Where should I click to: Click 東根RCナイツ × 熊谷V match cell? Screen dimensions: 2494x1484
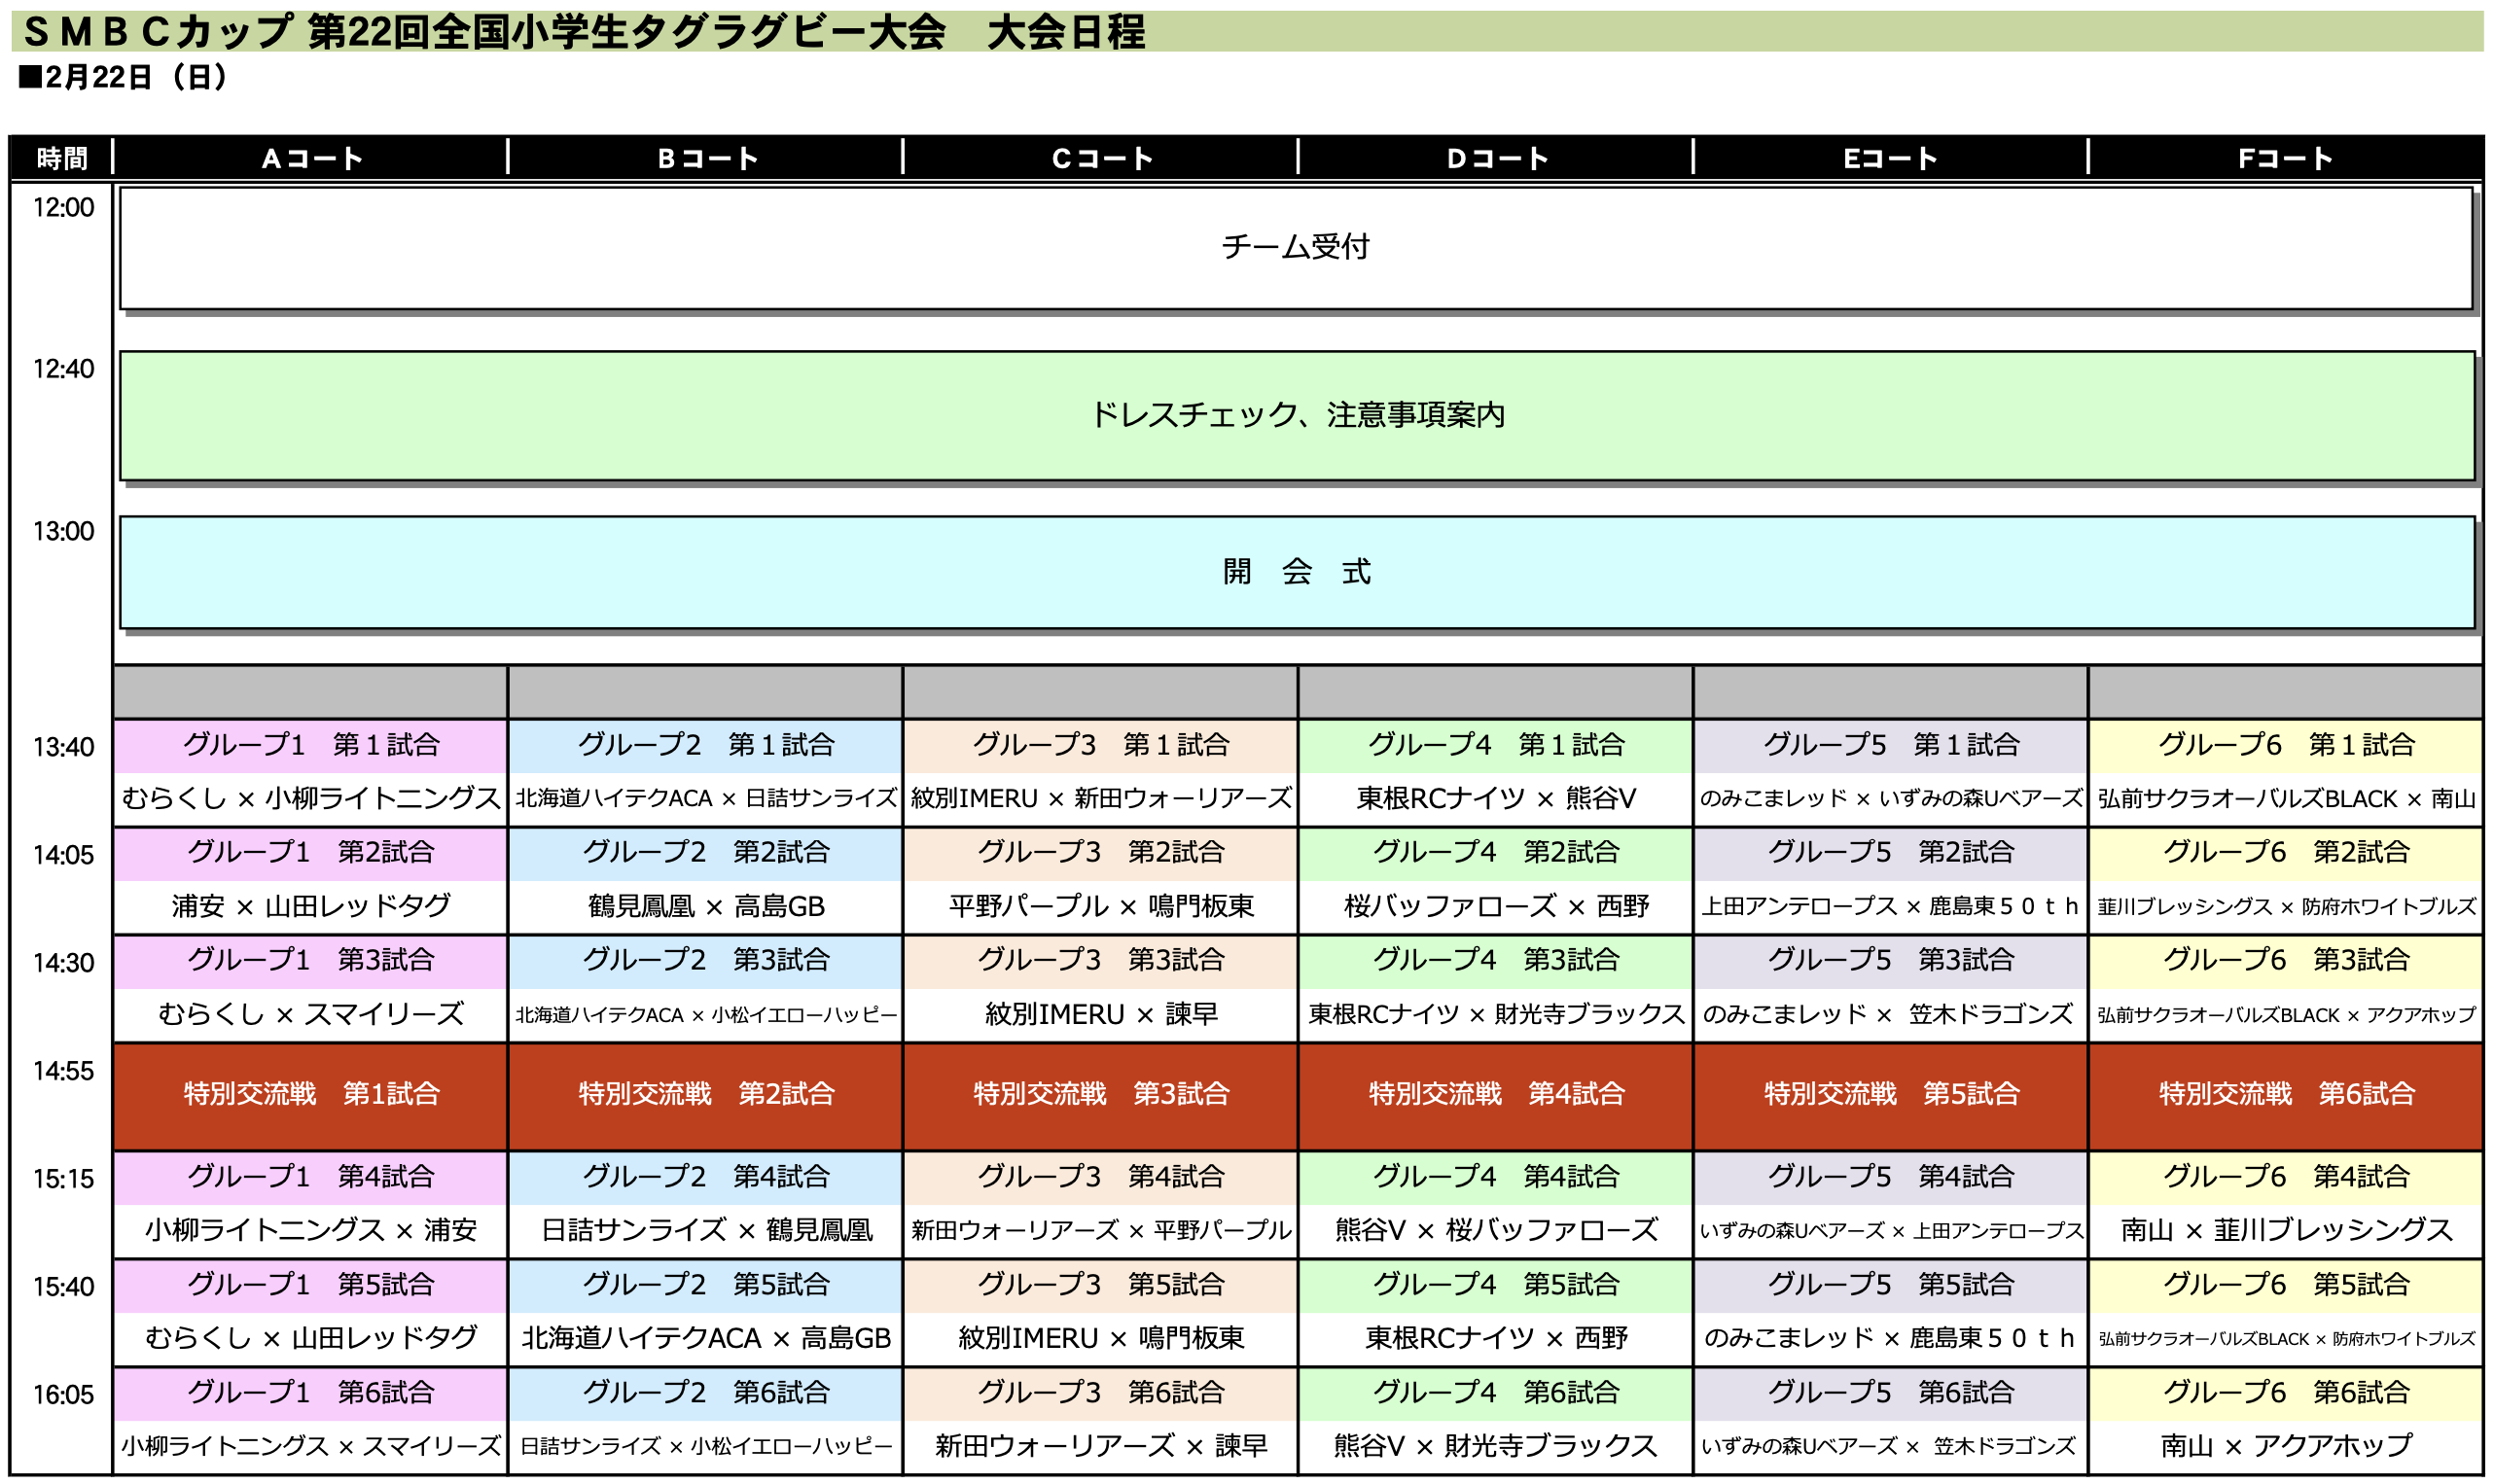(x=1495, y=798)
